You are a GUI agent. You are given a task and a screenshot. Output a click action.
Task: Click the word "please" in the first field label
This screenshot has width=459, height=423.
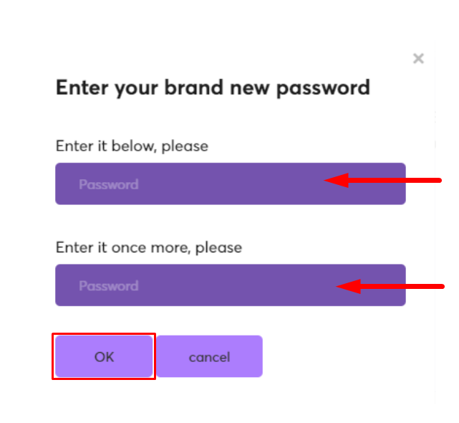(185, 147)
